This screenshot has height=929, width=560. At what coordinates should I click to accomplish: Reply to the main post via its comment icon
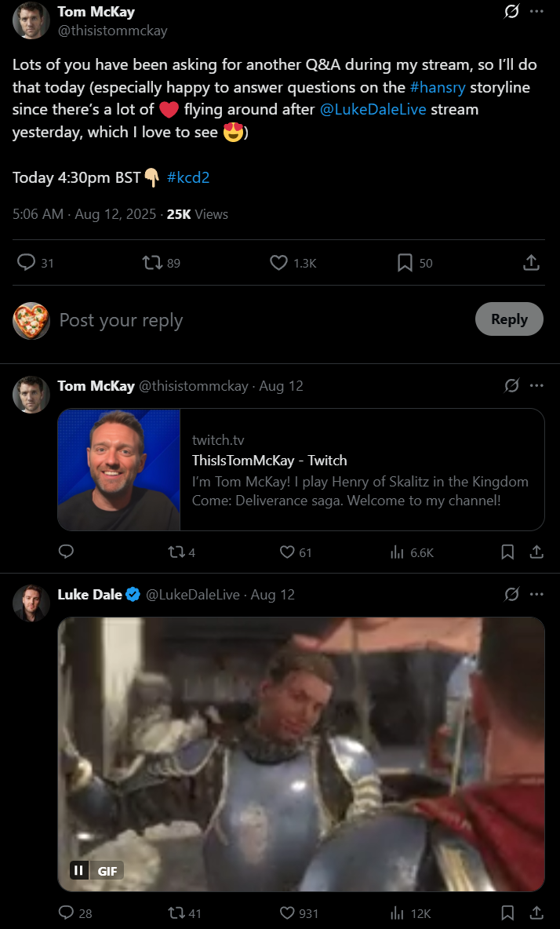click(27, 263)
